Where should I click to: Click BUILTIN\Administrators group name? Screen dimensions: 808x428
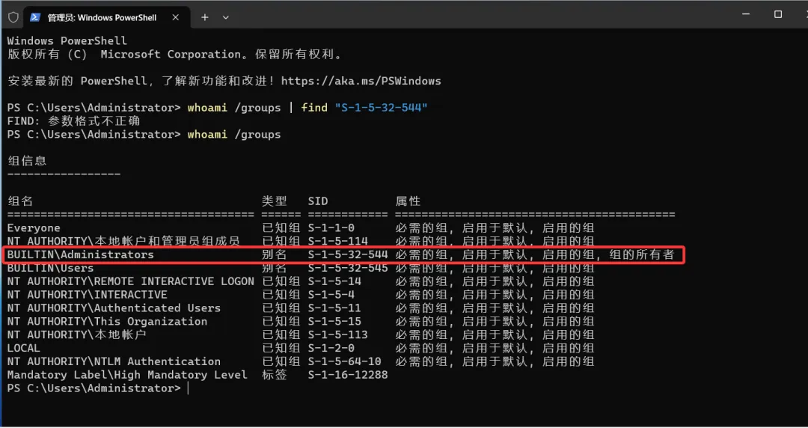[80, 254]
